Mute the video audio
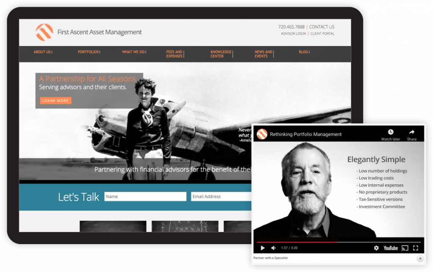The height and width of the screenshot is (272, 433). [273, 248]
